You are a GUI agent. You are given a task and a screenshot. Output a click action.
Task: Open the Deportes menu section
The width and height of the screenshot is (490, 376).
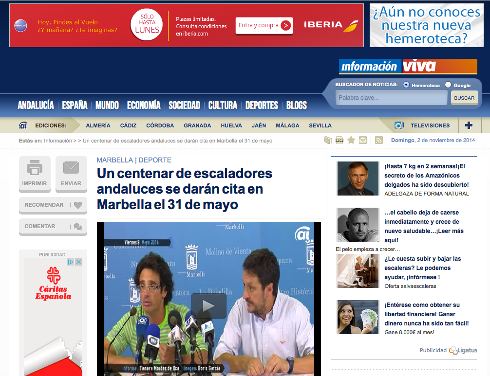click(262, 105)
